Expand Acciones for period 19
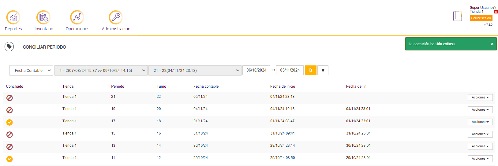Image resolution: width=498 pixels, height=166 pixels. (x=480, y=110)
